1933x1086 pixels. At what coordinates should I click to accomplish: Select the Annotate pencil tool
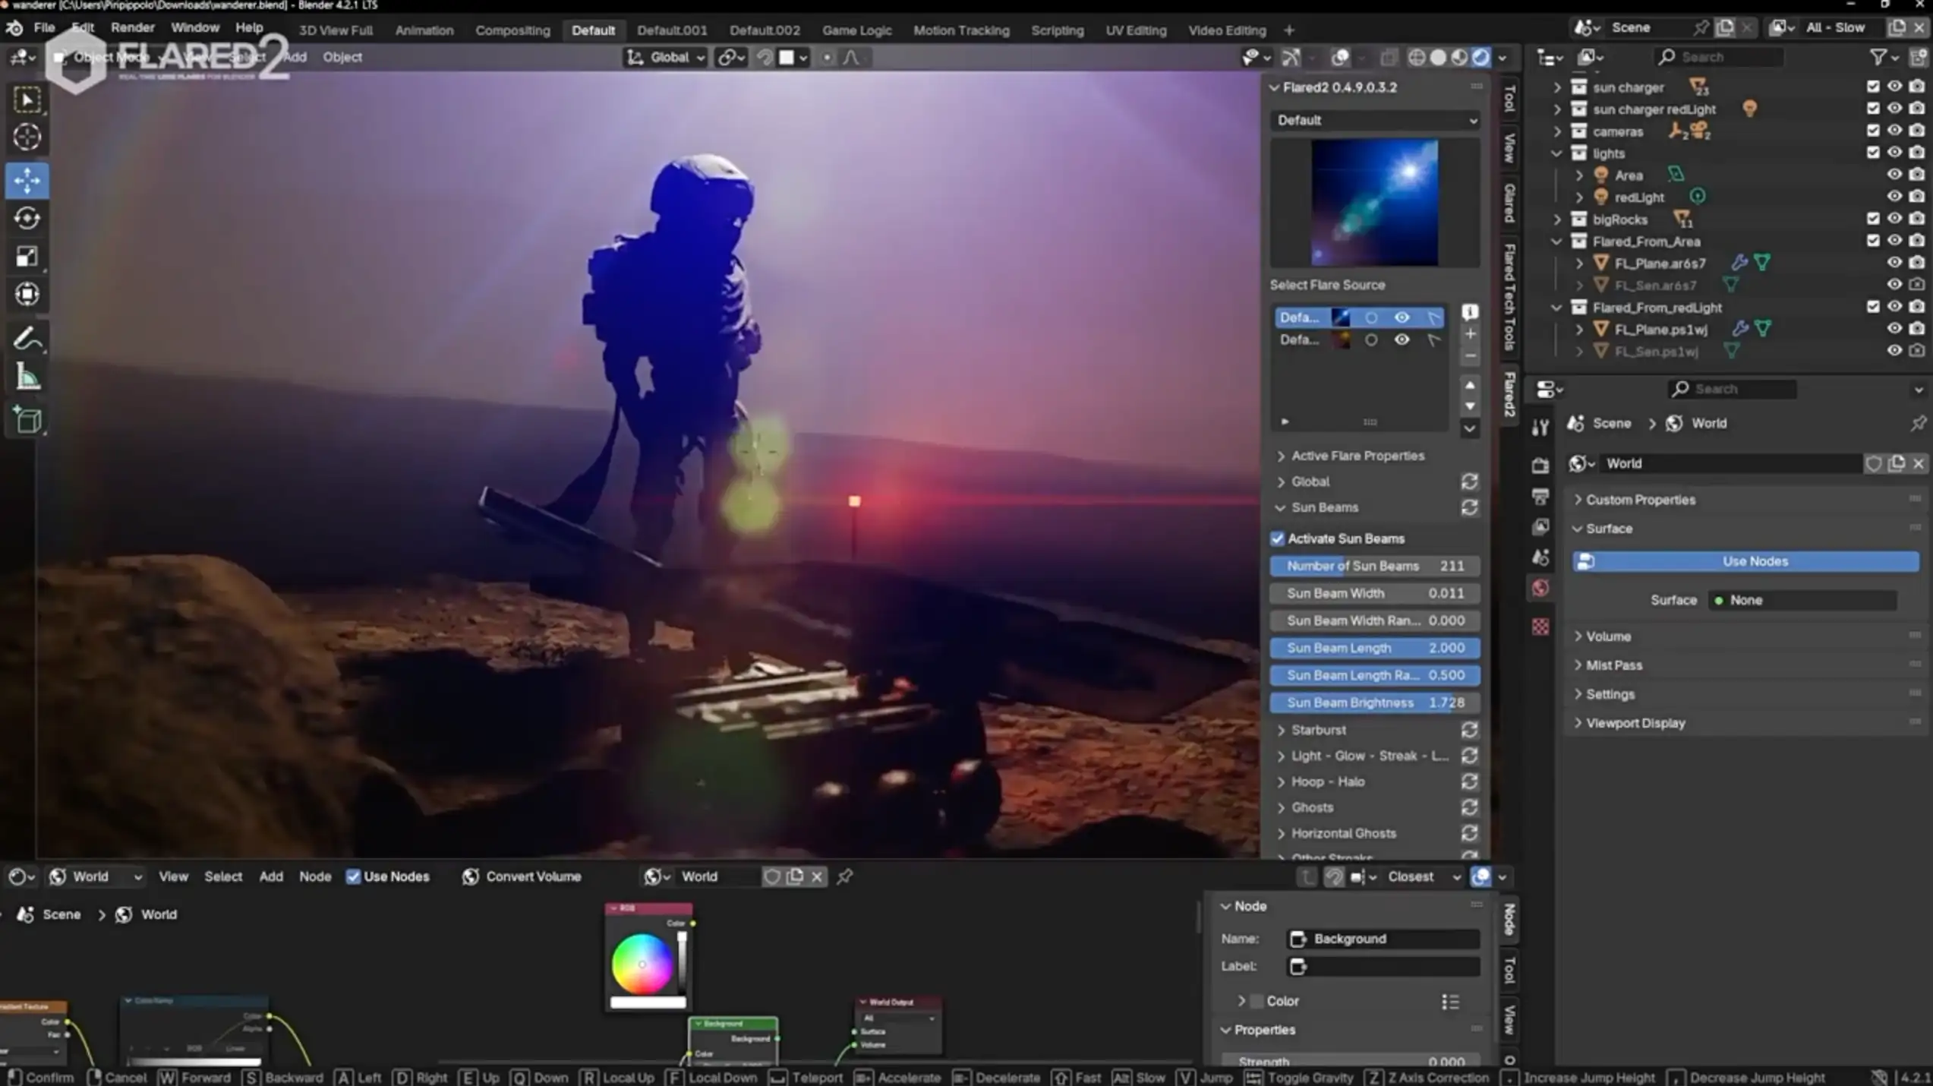tap(27, 339)
